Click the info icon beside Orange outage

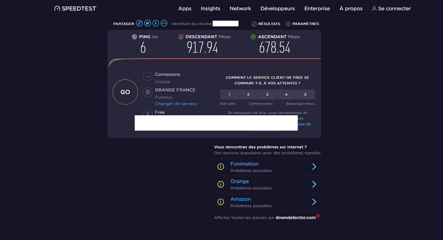(221, 184)
